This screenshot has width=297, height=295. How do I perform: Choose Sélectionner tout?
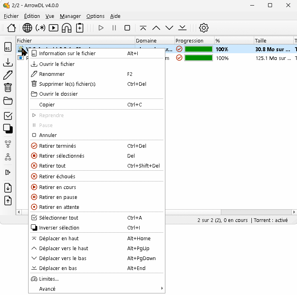coord(97,218)
